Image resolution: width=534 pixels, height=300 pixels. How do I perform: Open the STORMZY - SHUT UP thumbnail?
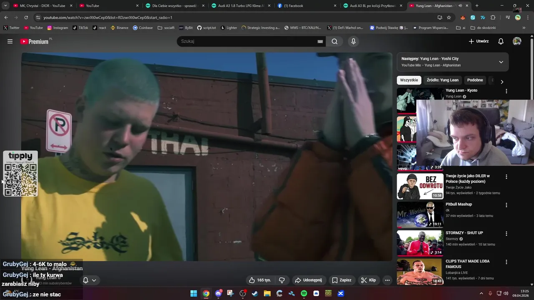coord(420,243)
